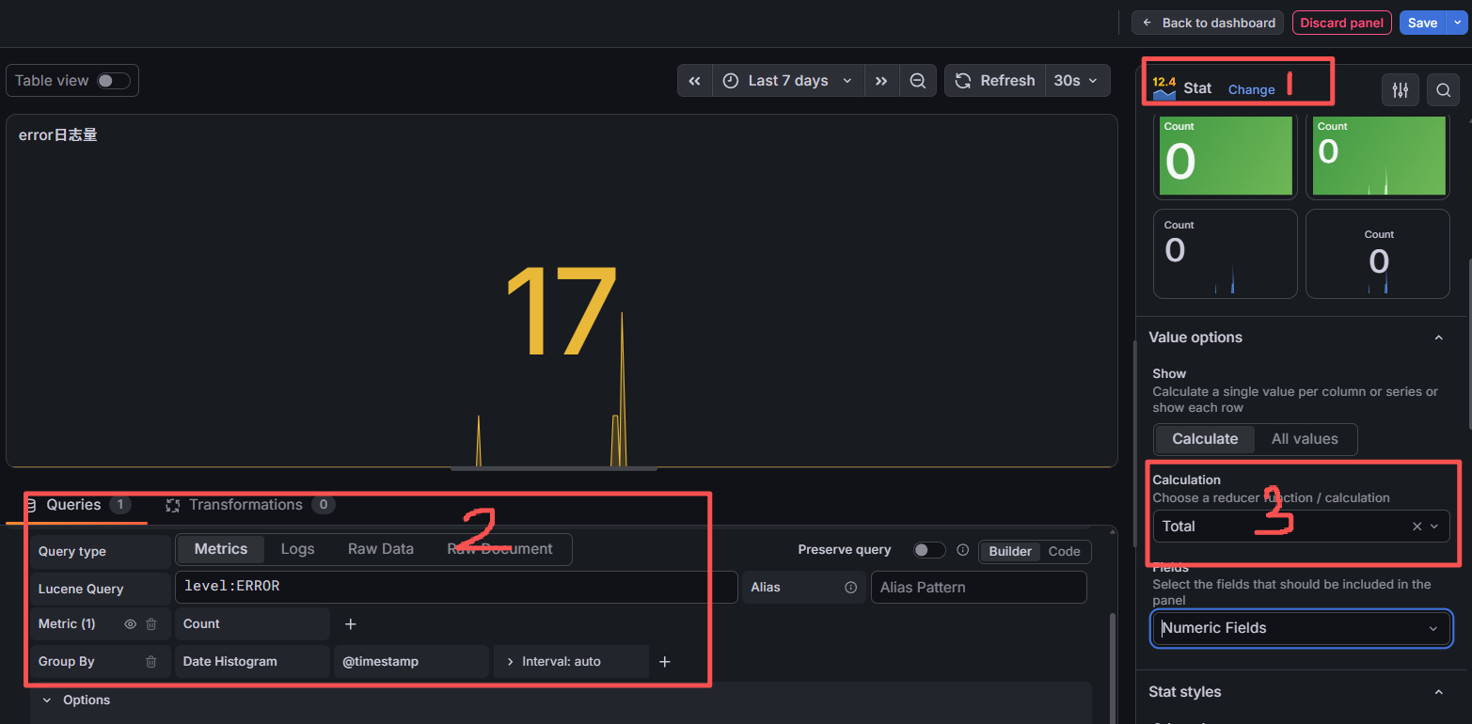The height and width of the screenshot is (724, 1472).
Task: Click the Change visualization link
Action: point(1251,89)
